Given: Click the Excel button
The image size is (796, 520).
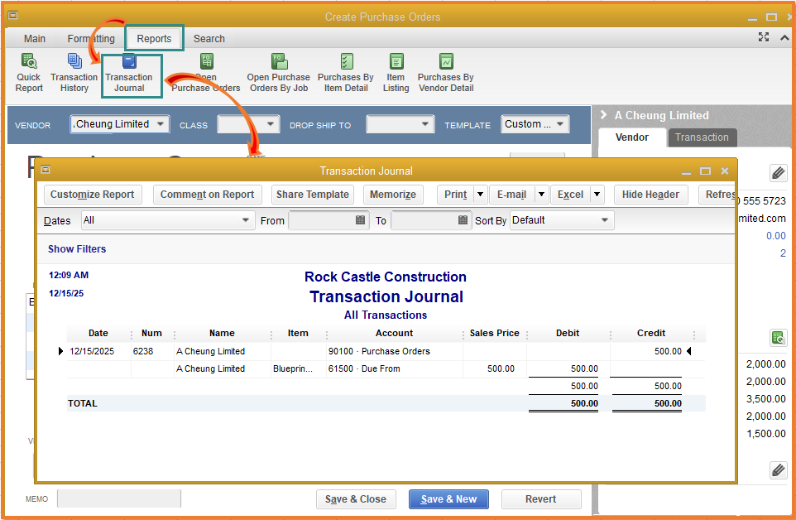Looking at the screenshot, I should point(571,194).
